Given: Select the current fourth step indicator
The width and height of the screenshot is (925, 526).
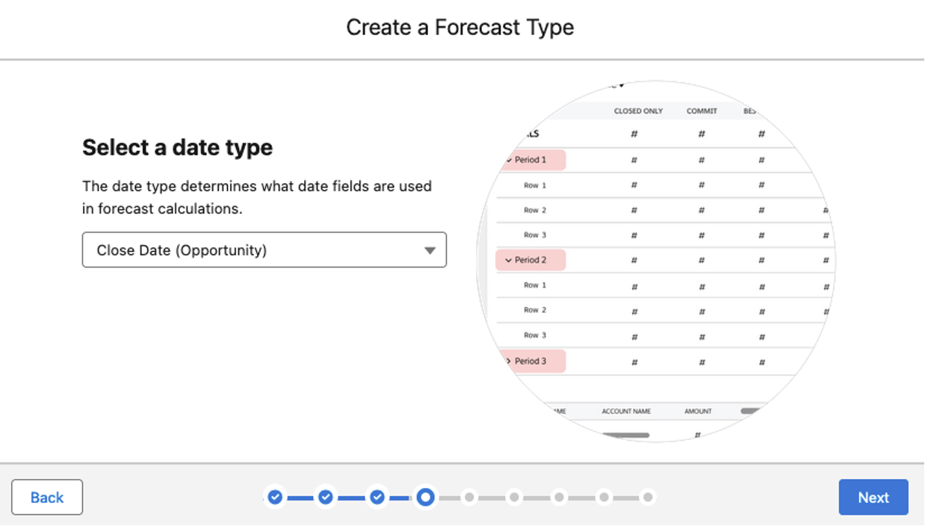Looking at the screenshot, I should click(x=425, y=497).
